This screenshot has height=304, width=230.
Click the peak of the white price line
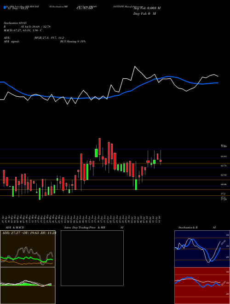pos(135,66)
